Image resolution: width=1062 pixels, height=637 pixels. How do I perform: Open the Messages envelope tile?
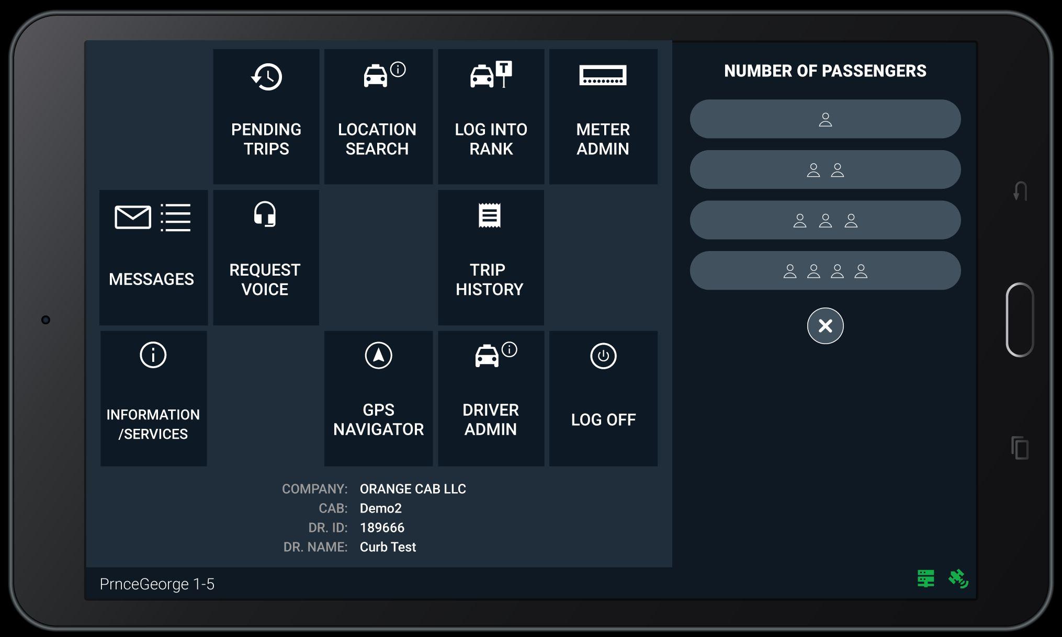(x=153, y=257)
